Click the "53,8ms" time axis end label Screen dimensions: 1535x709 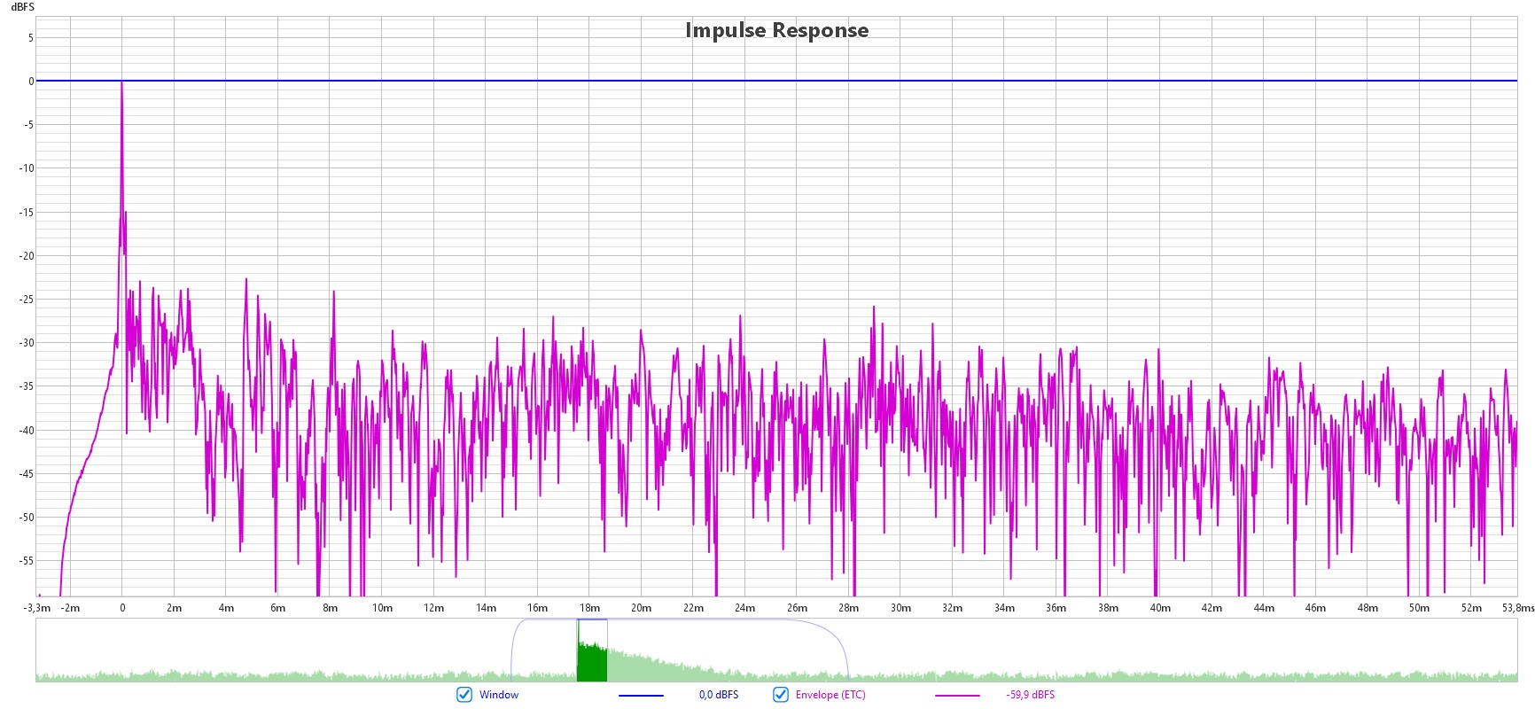[x=1518, y=608]
